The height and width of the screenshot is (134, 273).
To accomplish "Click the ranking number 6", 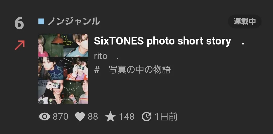I will click(x=19, y=23).
